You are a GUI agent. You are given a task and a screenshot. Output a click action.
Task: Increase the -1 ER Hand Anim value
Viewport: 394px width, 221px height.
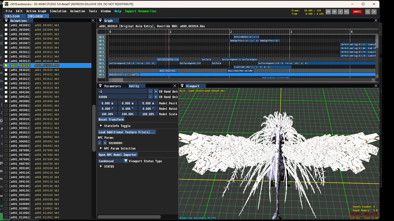click(x=156, y=92)
